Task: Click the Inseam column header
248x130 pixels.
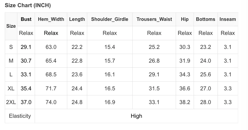Action: 228,19
